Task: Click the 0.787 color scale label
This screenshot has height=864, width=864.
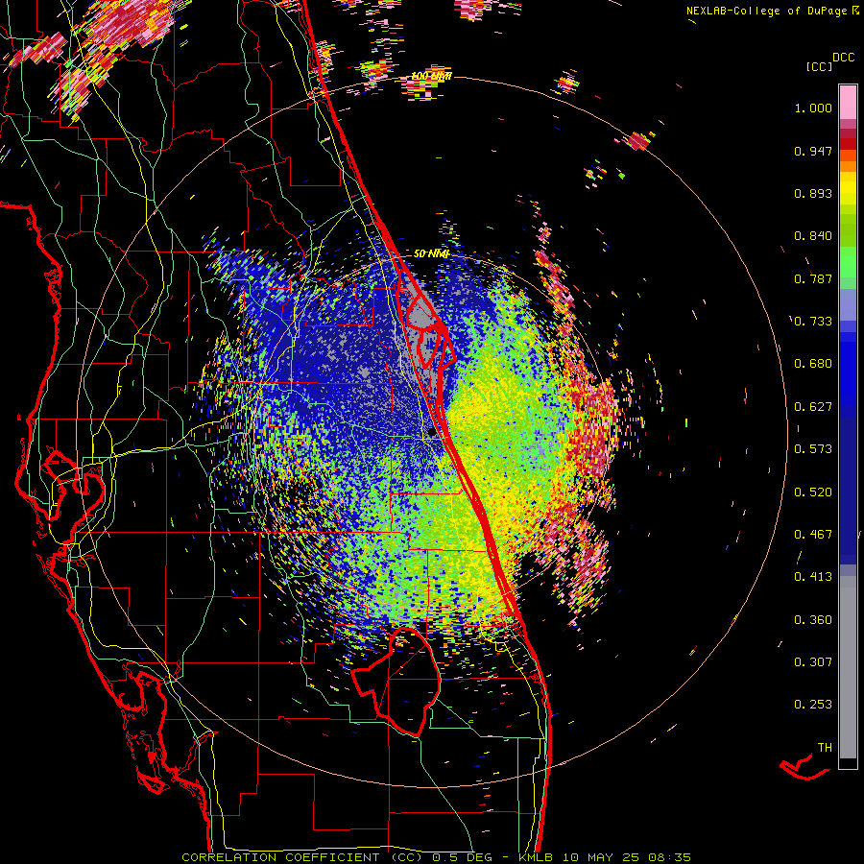Action: click(x=813, y=278)
